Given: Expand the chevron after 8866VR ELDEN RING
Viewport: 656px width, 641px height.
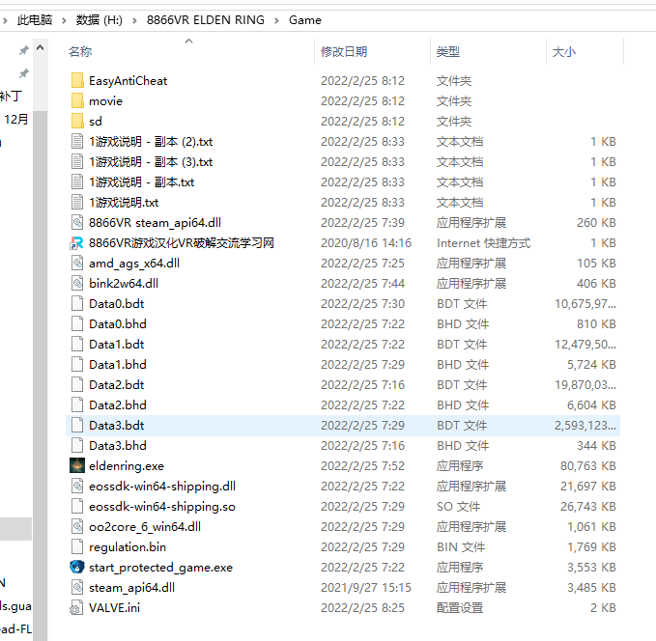Looking at the screenshot, I should point(276,20).
